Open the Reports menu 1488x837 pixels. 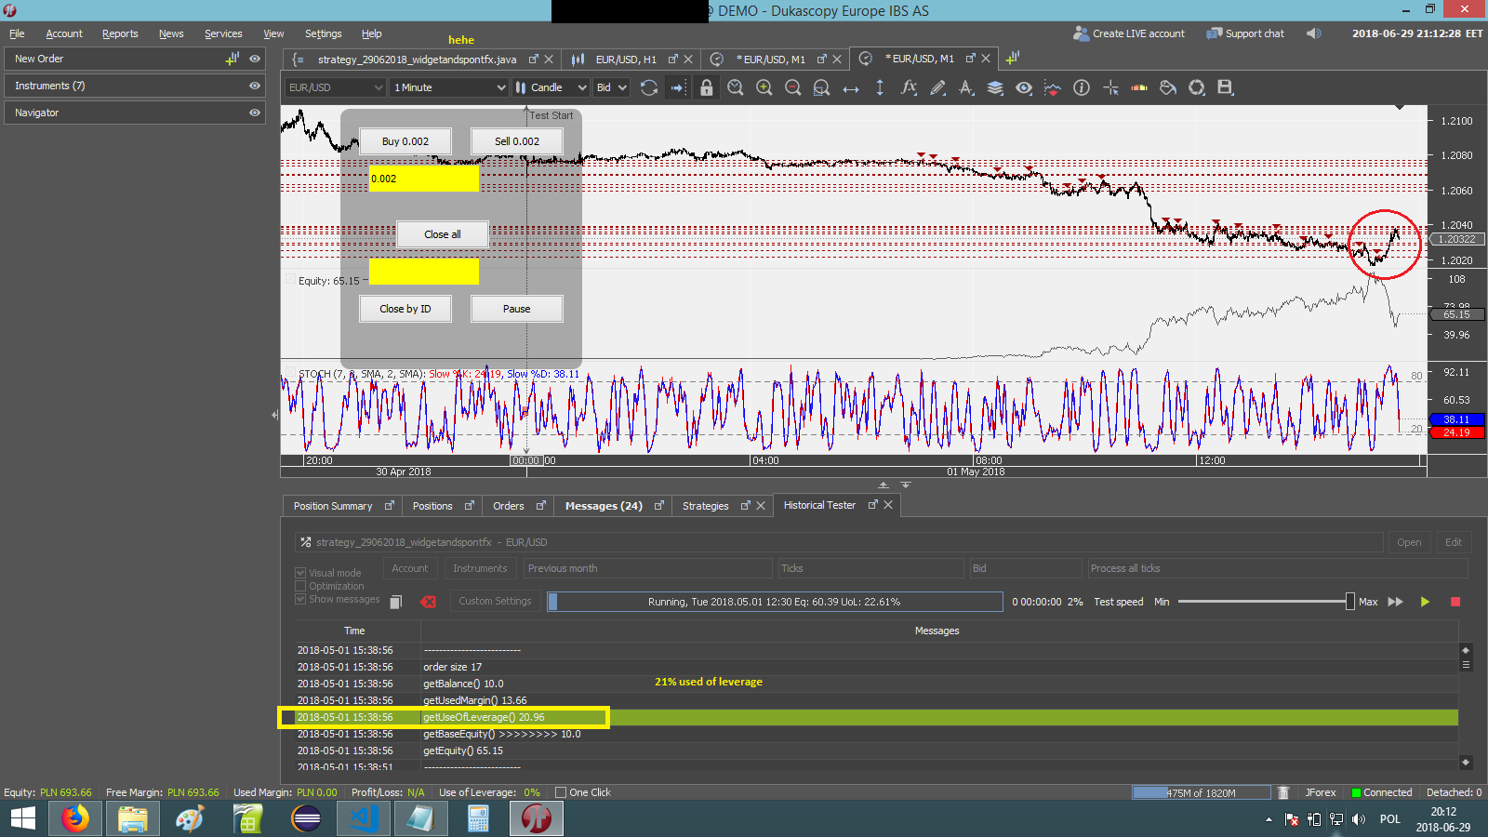pyautogui.click(x=120, y=33)
